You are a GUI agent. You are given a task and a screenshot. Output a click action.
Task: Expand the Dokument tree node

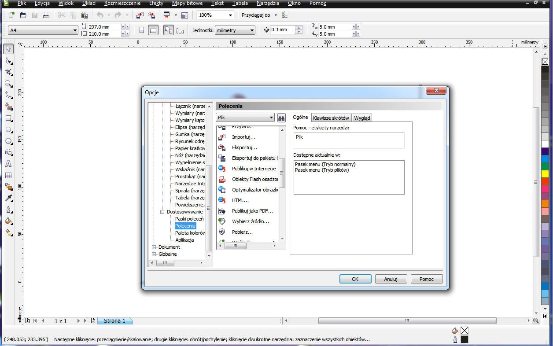coord(154,247)
